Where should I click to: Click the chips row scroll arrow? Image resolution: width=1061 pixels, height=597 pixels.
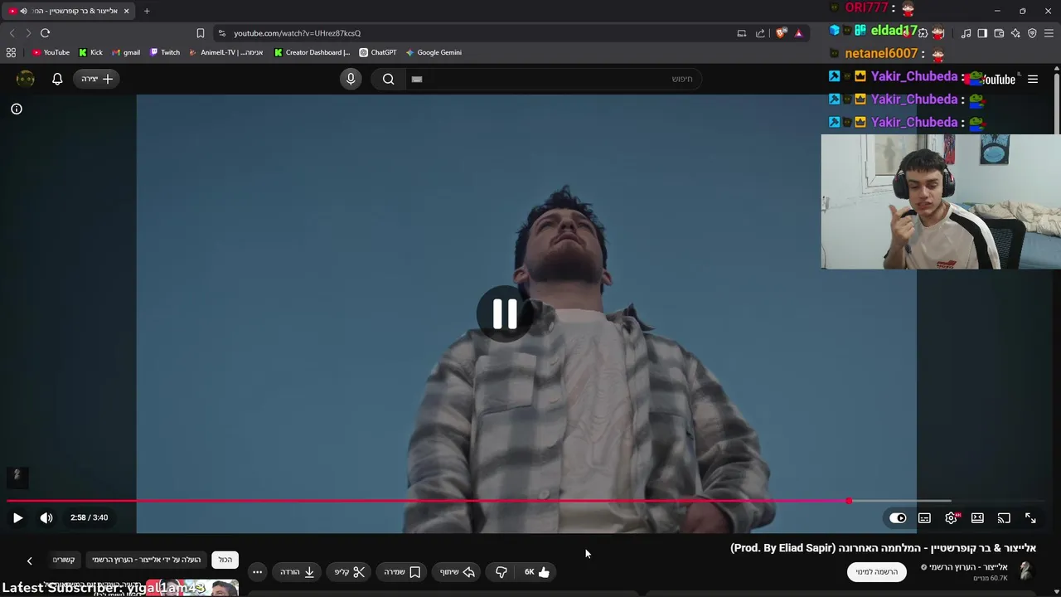point(29,561)
